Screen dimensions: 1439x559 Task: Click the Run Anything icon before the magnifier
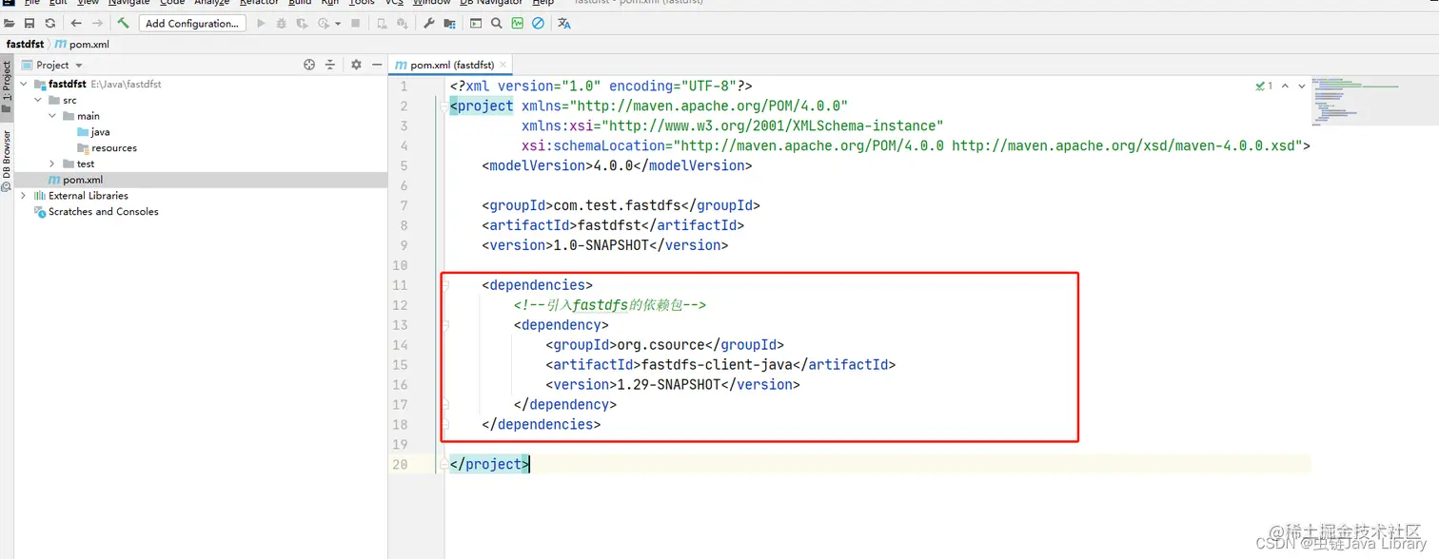click(x=476, y=23)
